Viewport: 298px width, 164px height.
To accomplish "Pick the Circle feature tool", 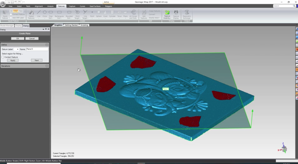I will [x=45, y=14].
